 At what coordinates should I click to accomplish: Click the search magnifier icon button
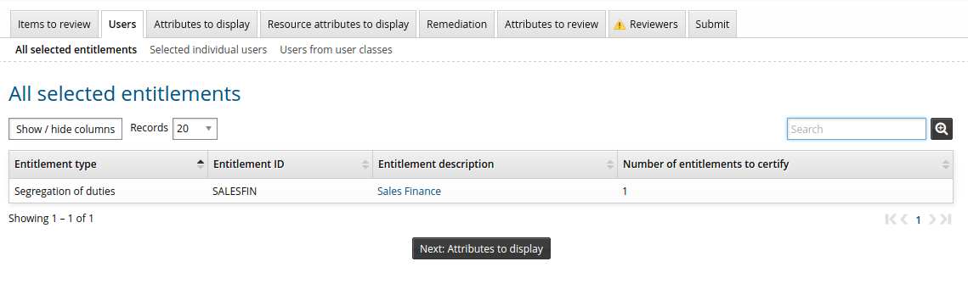coord(942,129)
